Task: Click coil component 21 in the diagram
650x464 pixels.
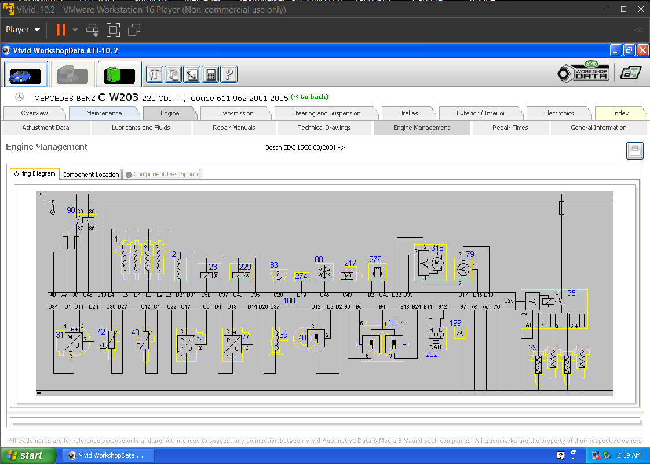Action: click(180, 269)
